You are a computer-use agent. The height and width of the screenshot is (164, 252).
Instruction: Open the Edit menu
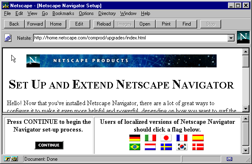click(x=19, y=13)
